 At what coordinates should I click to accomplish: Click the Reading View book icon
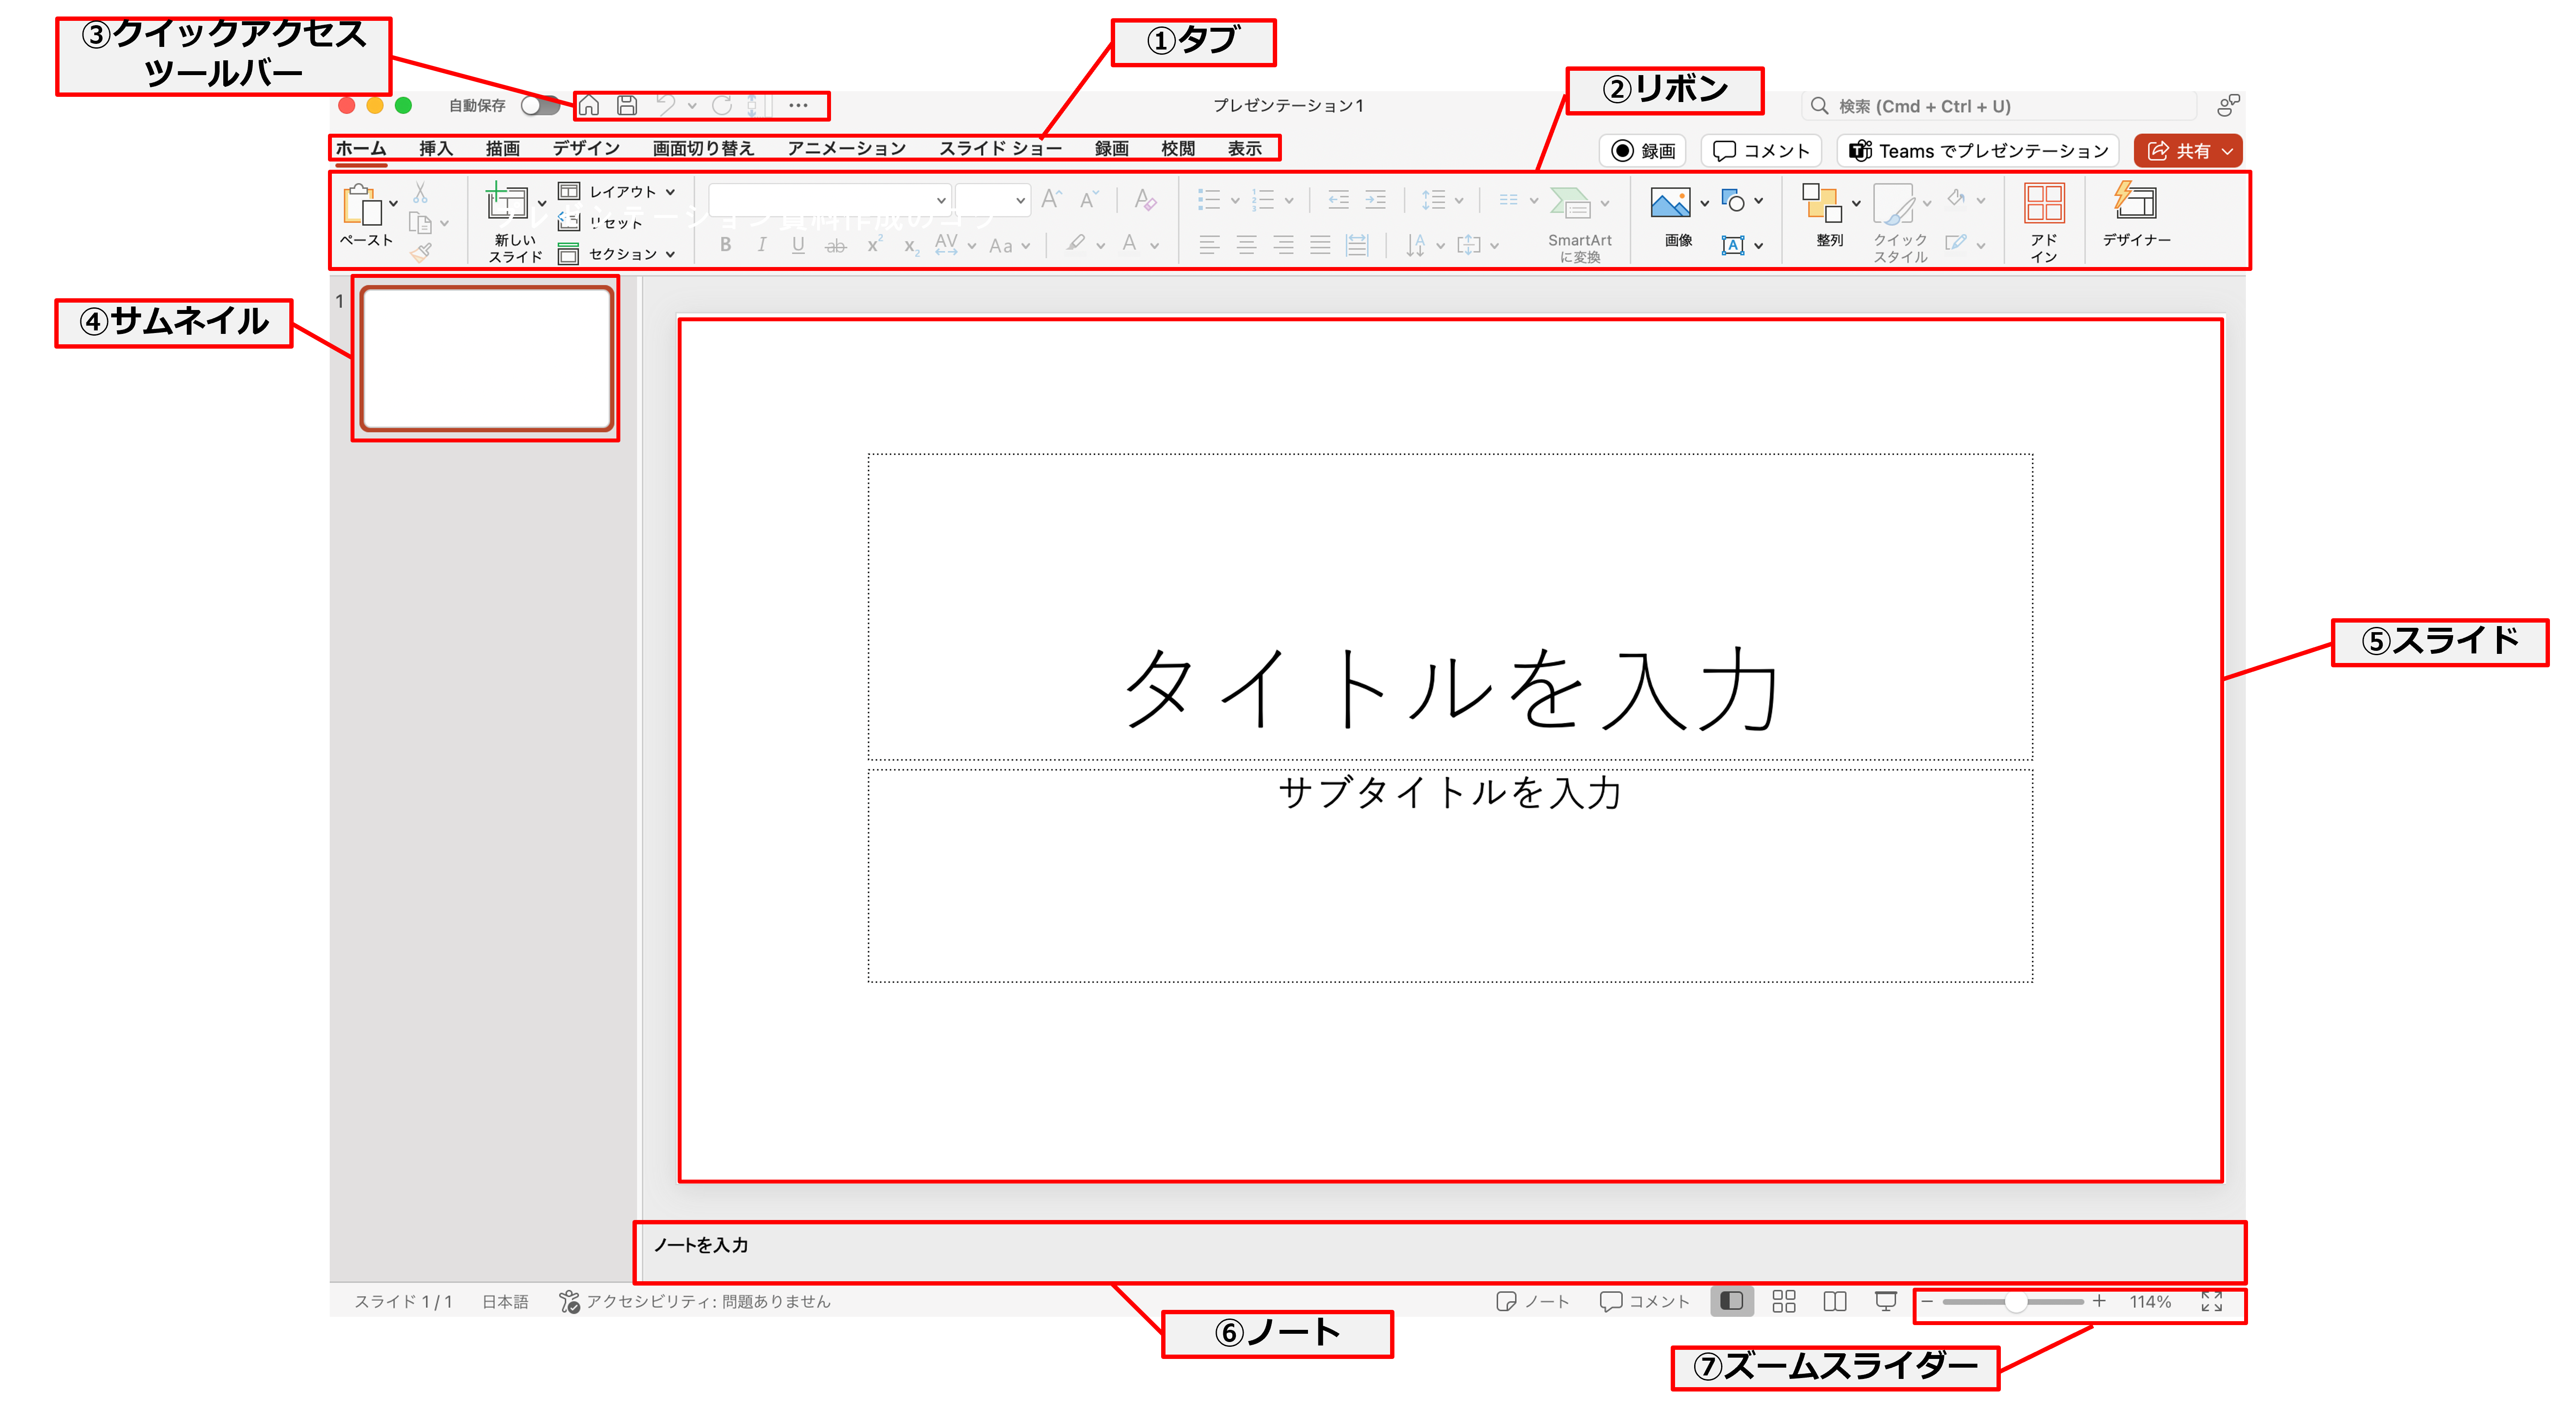pos(1835,1301)
